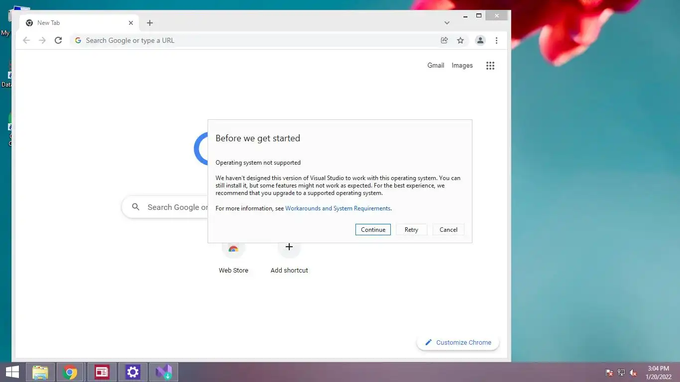The width and height of the screenshot is (680, 382).
Task: Open a new tab with plus button
Action: click(150, 23)
